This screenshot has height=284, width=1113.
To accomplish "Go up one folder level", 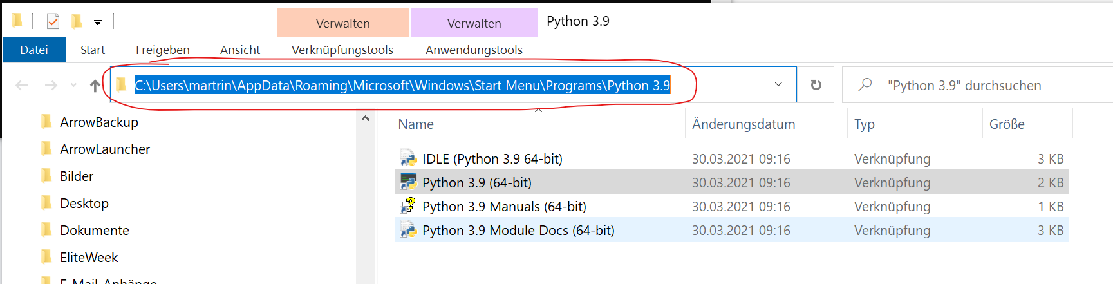I will click(95, 85).
